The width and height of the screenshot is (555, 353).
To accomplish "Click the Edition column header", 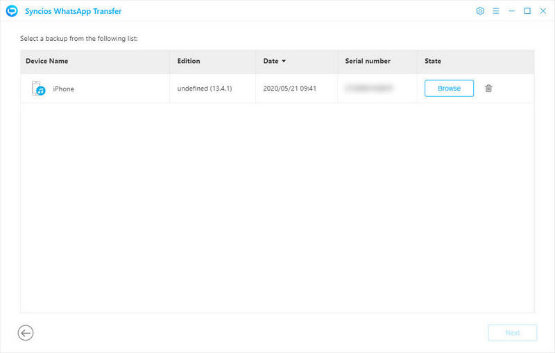I will (189, 62).
